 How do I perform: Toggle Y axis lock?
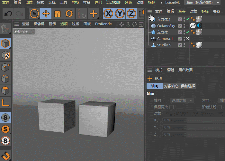[120, 14]
